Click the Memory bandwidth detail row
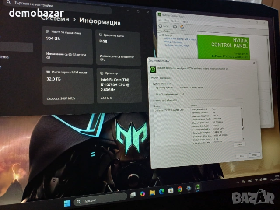The width and height of the screenshot is (280, 210). (208, 129)
